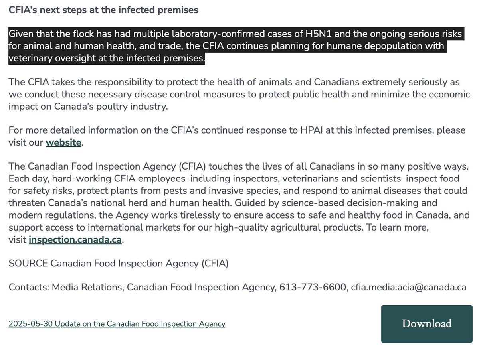This screenshot has height=357, width=479.
Task: Open the 2025-05-30 Update document link
Action: [117, 324]
